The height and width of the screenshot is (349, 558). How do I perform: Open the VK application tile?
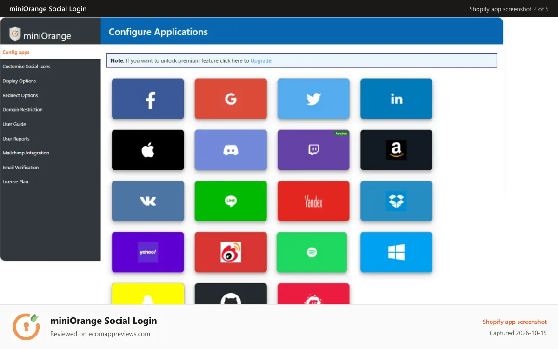[148, 201]
